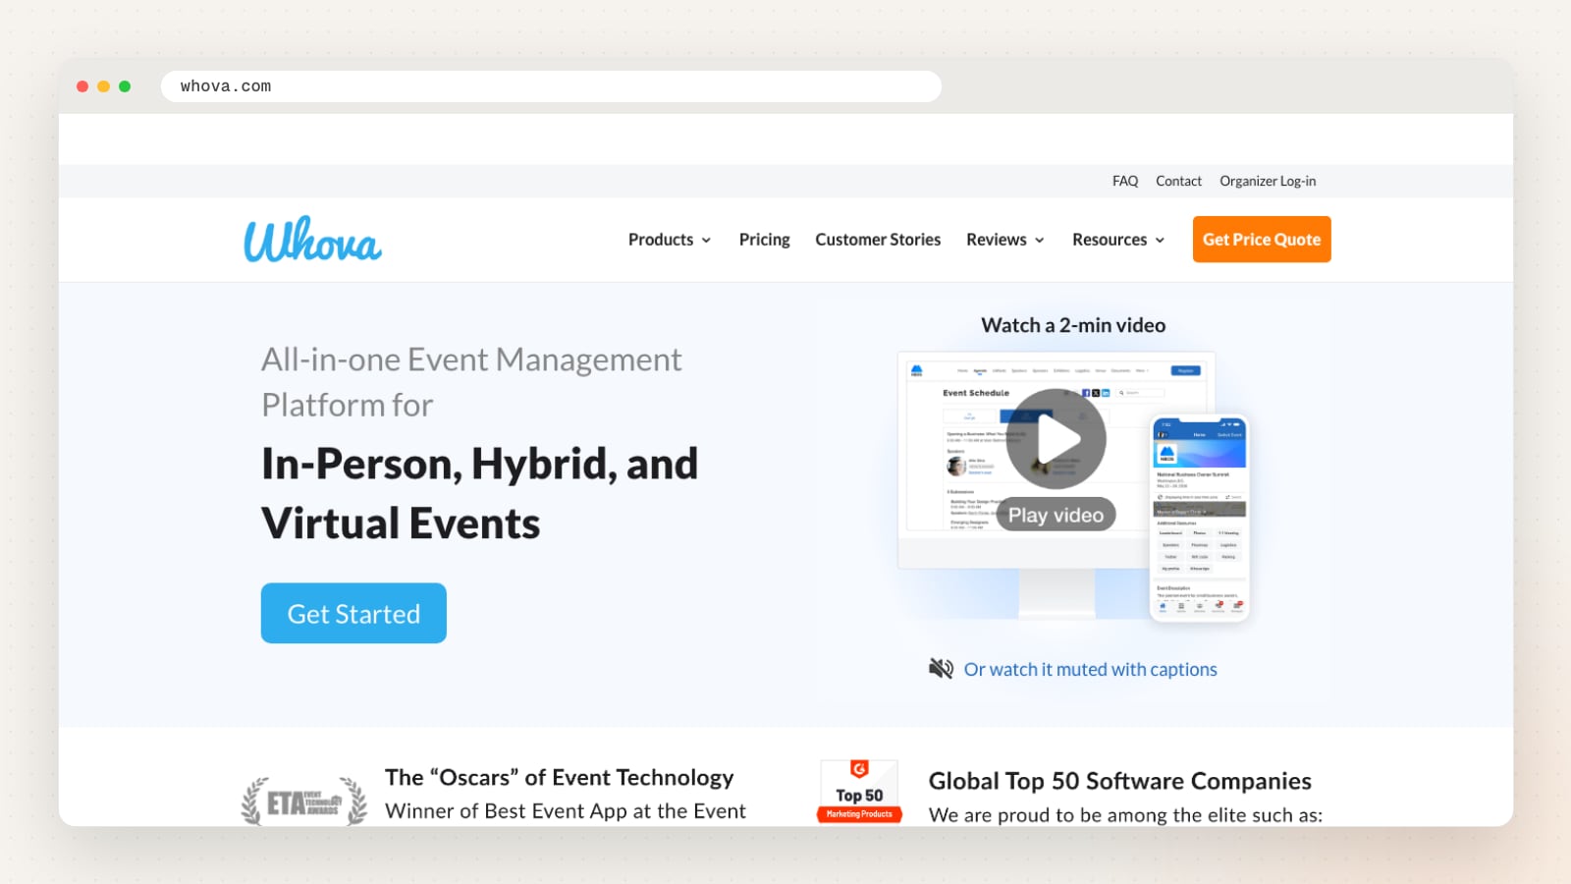Image resolution: width=1571 pixels, height=884 pixels.
Task: Click 'The "Oscars" of Event Technology' heading
Action: [560, 777]
